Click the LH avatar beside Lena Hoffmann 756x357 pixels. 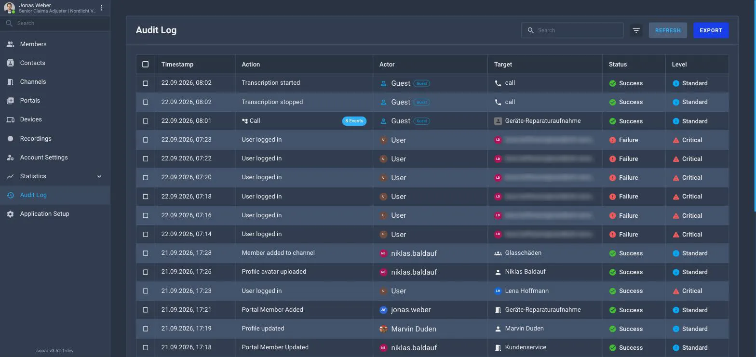pyautogui.click(x=498, y=291)
